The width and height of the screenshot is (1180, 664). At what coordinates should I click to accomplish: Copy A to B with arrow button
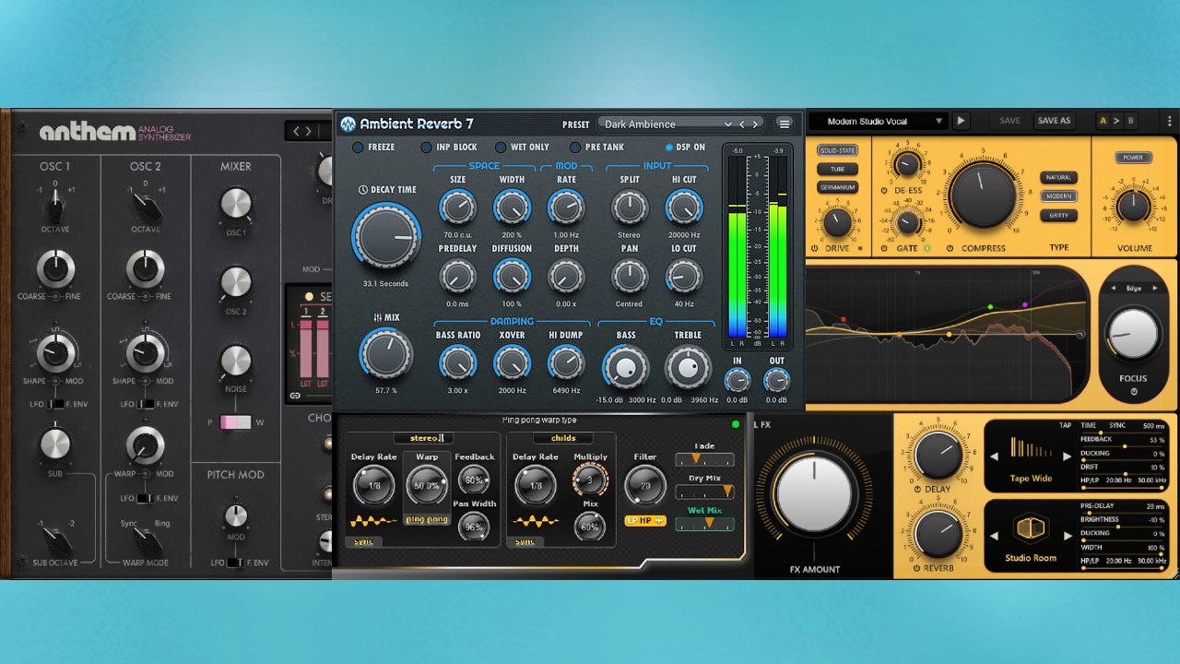pyautogui.click(x=1116, y=121)
